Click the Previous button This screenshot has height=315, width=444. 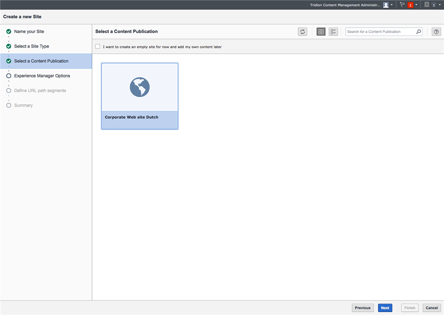[x=362, y=308]
